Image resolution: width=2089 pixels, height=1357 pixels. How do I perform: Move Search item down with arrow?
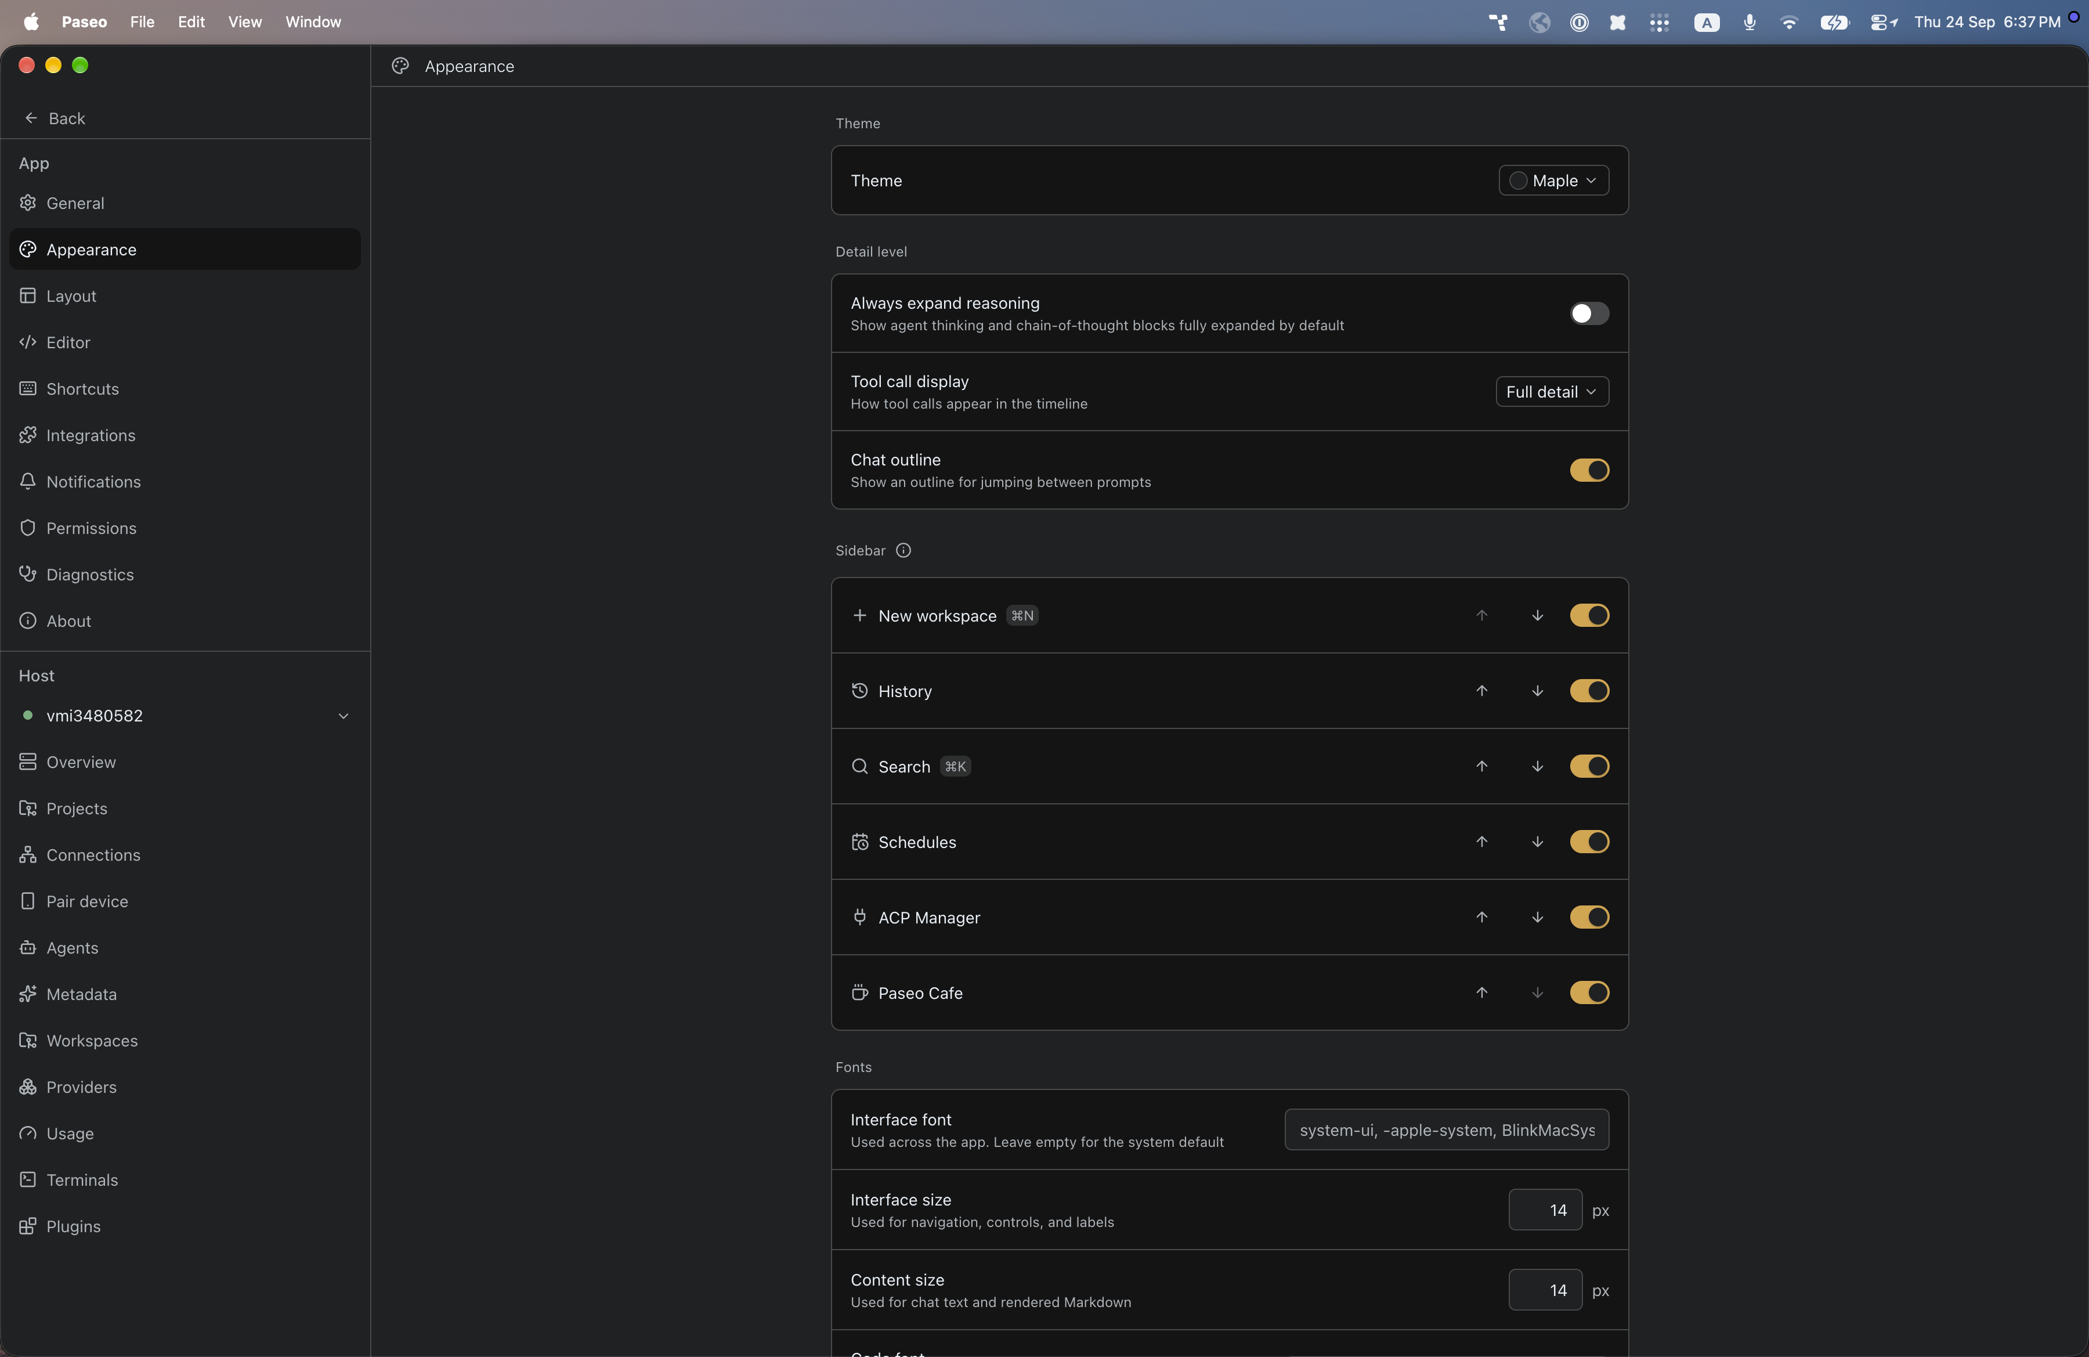click(x=1537, y=766)
